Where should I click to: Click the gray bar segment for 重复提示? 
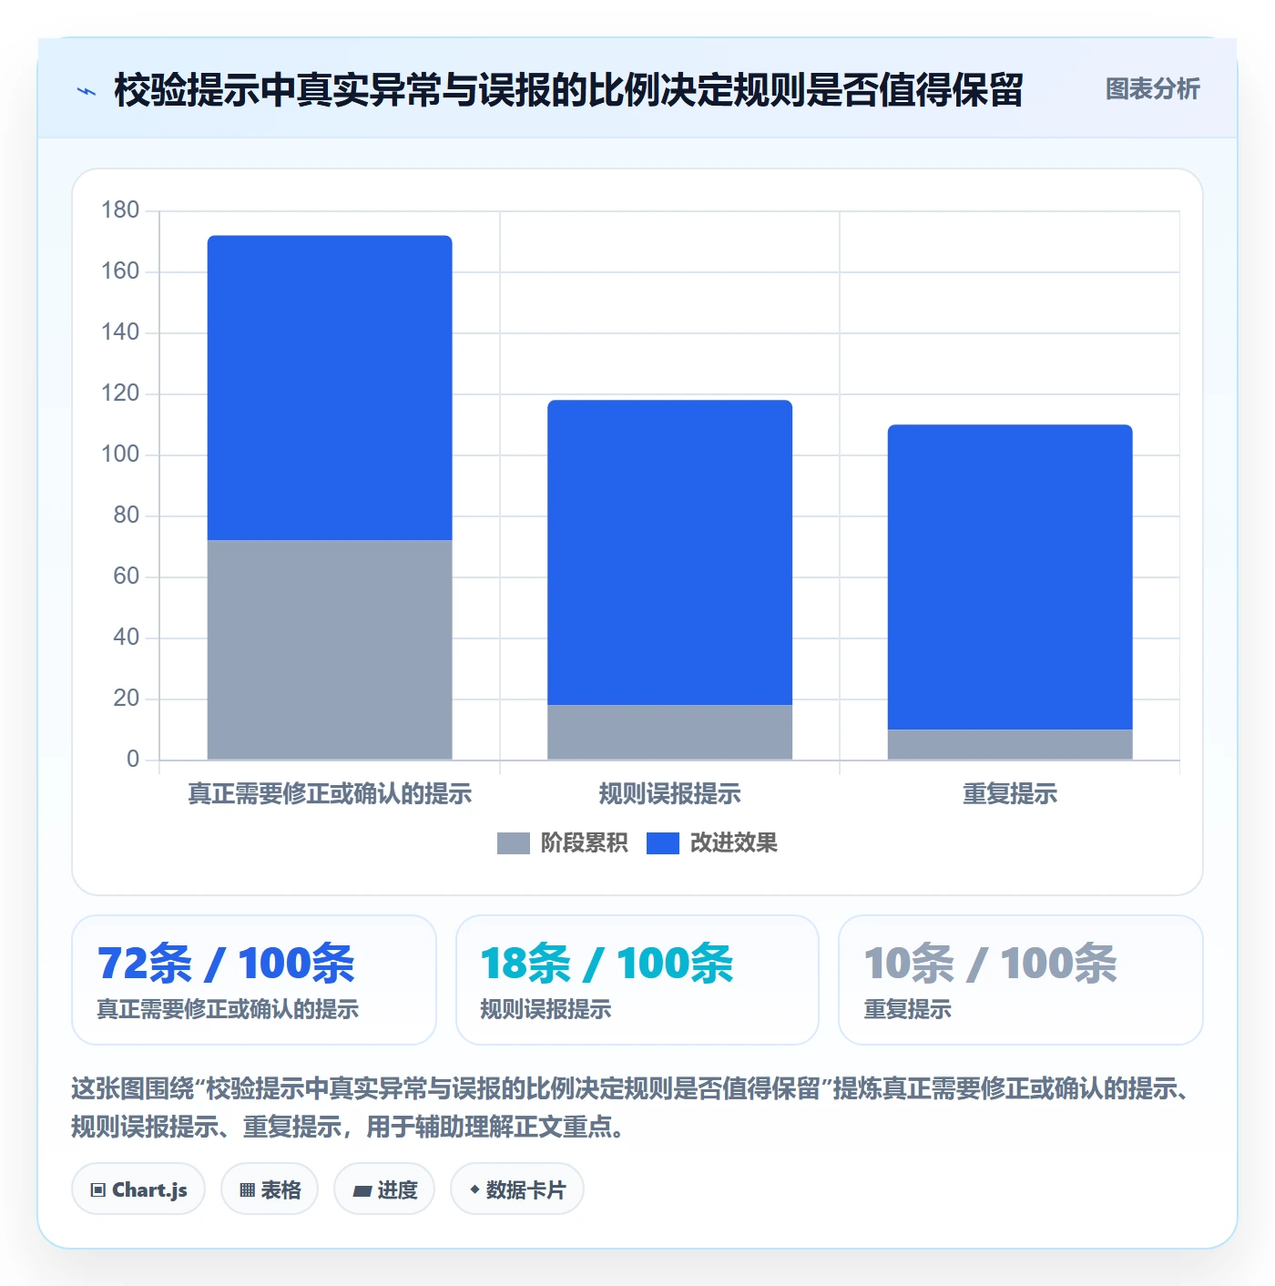[1010, 744]
